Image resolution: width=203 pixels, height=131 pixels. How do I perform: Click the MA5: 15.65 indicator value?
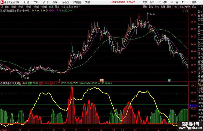[31, 11]
